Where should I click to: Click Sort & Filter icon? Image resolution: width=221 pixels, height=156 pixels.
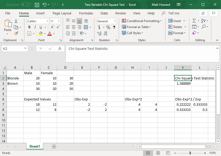[203, 21]
